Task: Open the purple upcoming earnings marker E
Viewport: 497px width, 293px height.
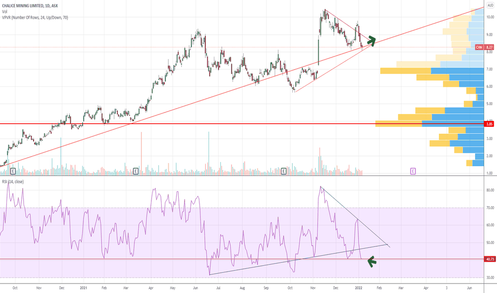Action: (413, 172)
